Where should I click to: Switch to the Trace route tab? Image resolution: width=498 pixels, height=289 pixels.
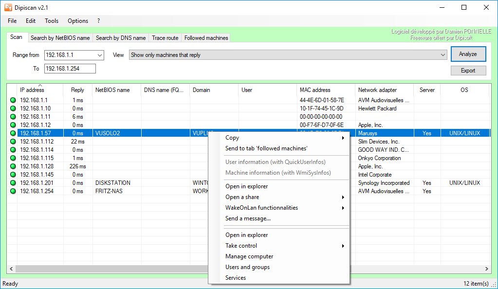[165, 38]
